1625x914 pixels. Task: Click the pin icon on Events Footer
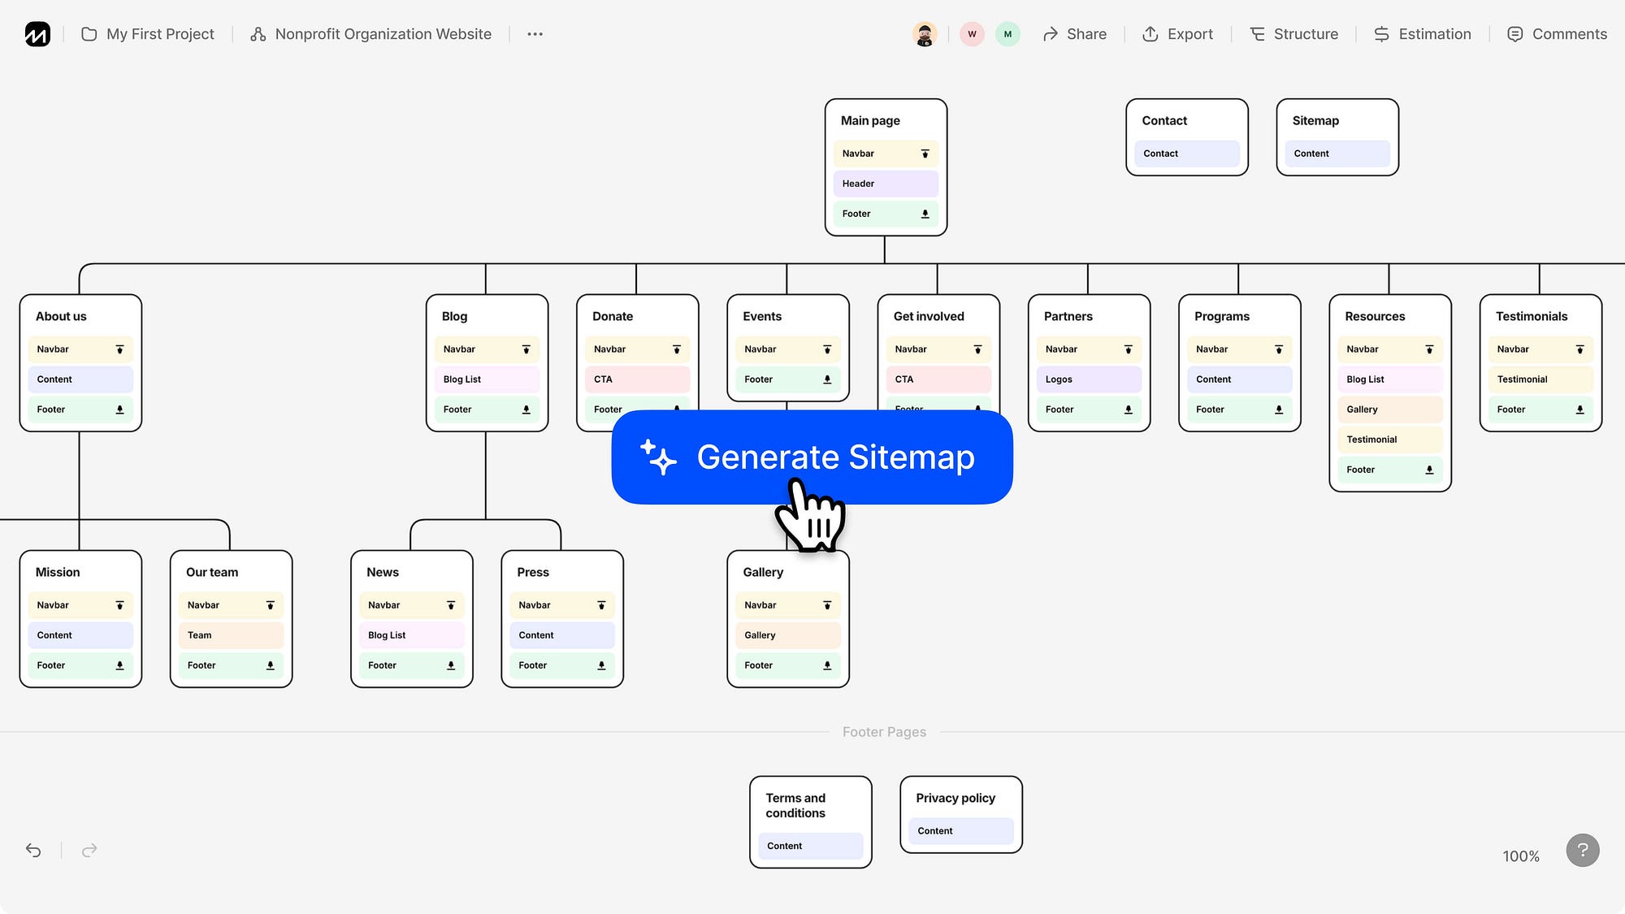tap(827, 379)
